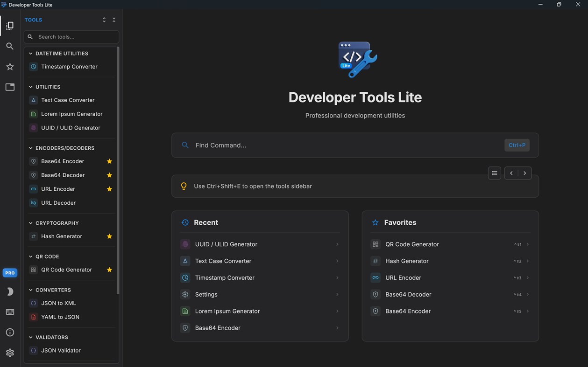Open Base64 Encoder from Favorites

pyautogui.click(x=450, y=312)
